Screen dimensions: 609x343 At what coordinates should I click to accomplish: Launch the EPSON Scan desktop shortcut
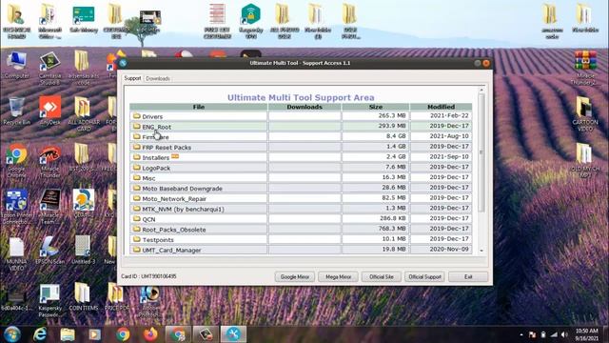pyautogui.click(x=49, y=250)
